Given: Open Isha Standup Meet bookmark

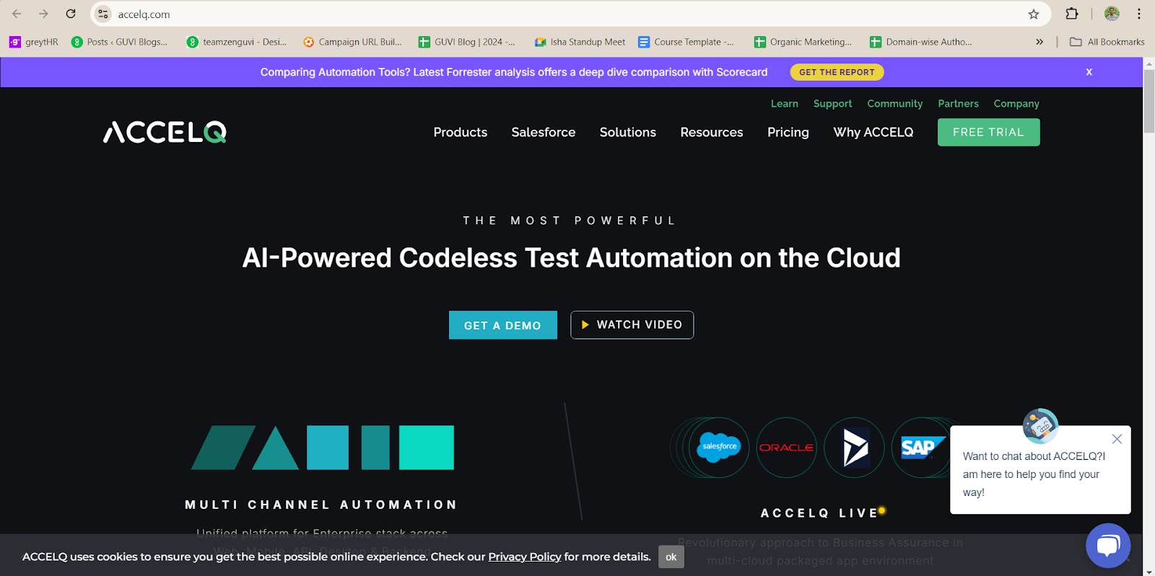Looking at the screenshot, I should pyautogui.click(x=580, y=42).
